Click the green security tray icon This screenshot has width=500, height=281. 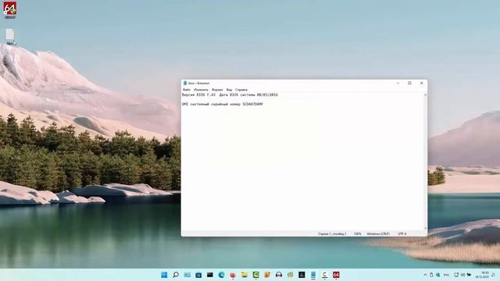coord(437,275)
